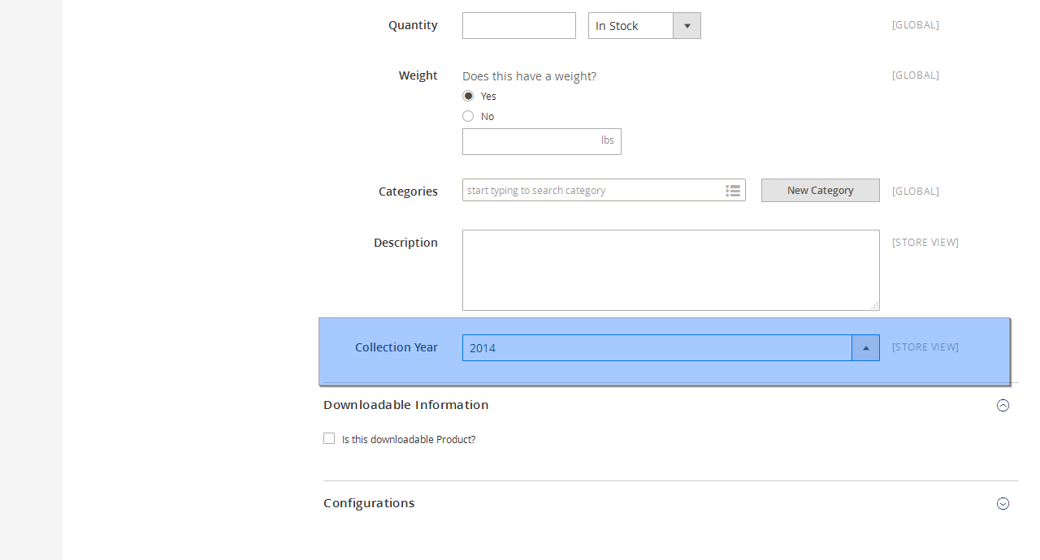Select Yes for product weight

pyautogui.click(x=468, y=96)
